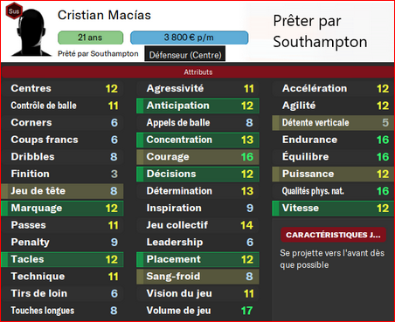Click the Tacles attribute row

coord(62,259)
